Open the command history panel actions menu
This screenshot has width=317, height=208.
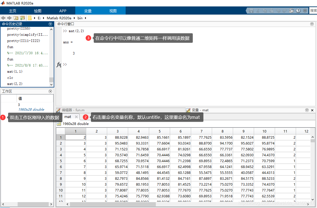tap(50, 24)
